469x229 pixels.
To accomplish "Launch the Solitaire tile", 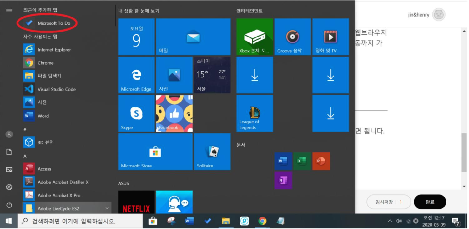I will [212, 152].
